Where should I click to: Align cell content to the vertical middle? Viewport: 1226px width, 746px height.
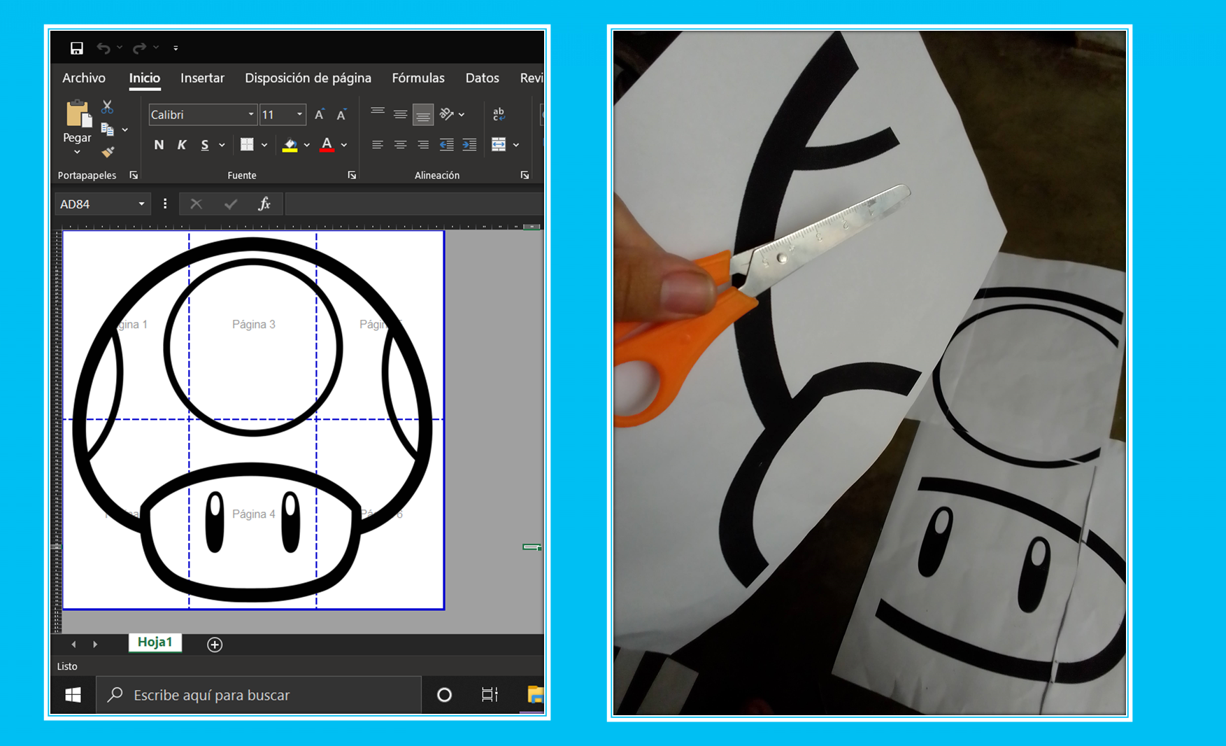coord(400,113)
